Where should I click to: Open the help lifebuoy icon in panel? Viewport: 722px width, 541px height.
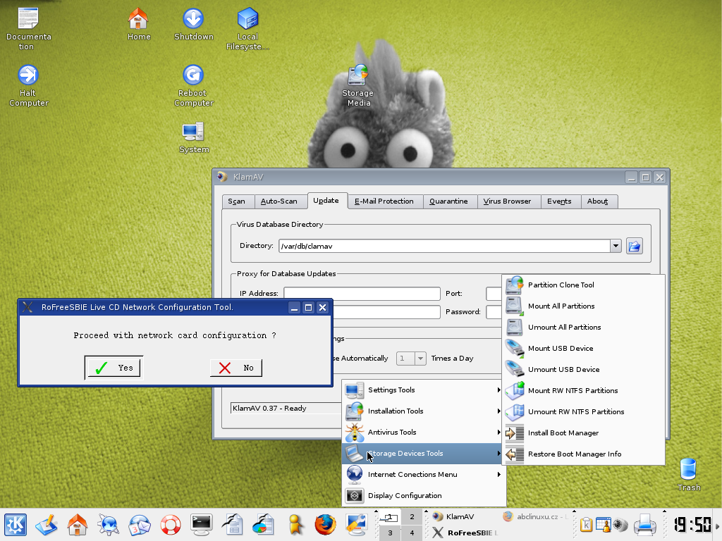[x=171, y=524]
